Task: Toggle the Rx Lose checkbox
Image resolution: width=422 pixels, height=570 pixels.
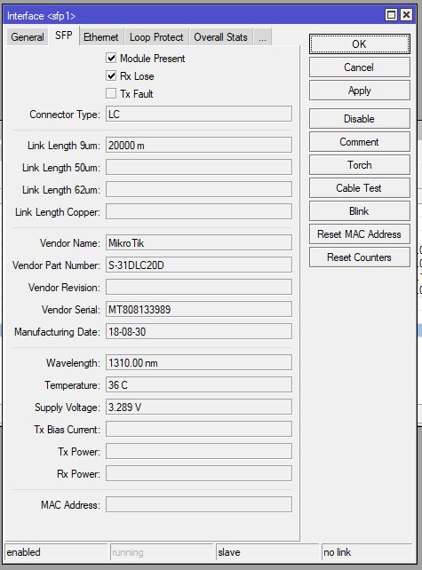Action: click(x=111, y=76)
